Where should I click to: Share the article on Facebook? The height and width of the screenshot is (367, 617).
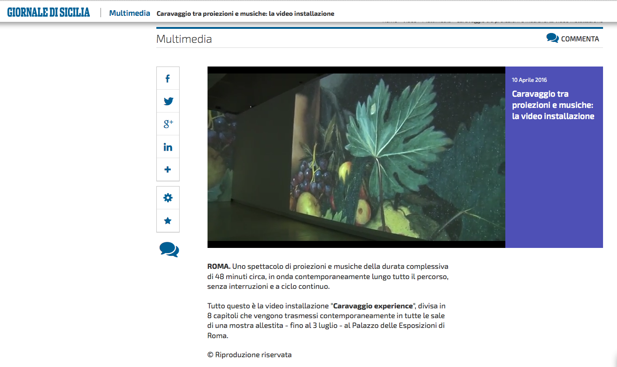pyautogui.click(x=168, y=79)
